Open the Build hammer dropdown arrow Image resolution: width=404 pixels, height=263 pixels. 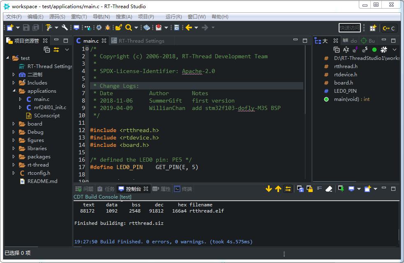[x=56, y=27]
